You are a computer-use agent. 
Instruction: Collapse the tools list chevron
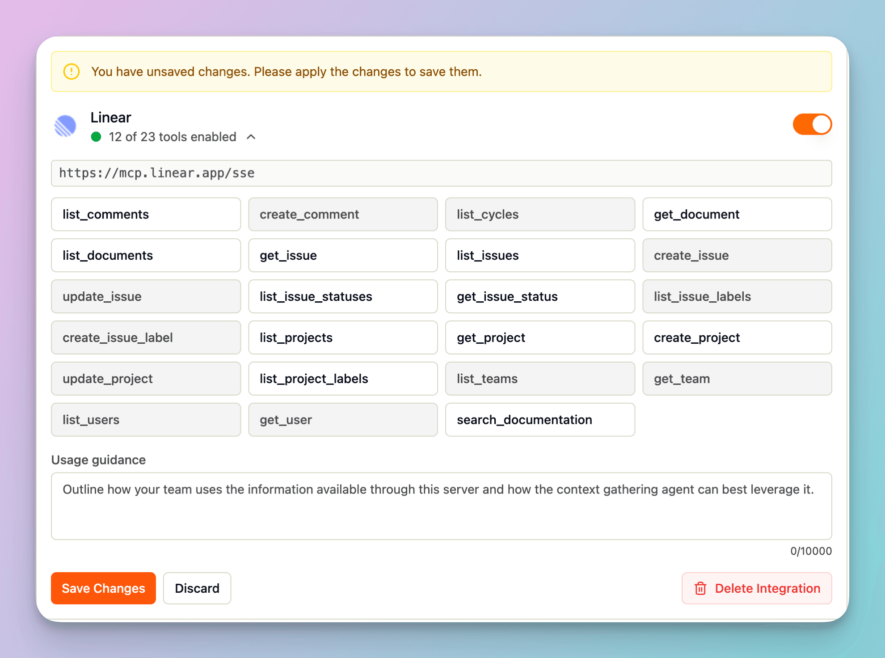point(251,137)
